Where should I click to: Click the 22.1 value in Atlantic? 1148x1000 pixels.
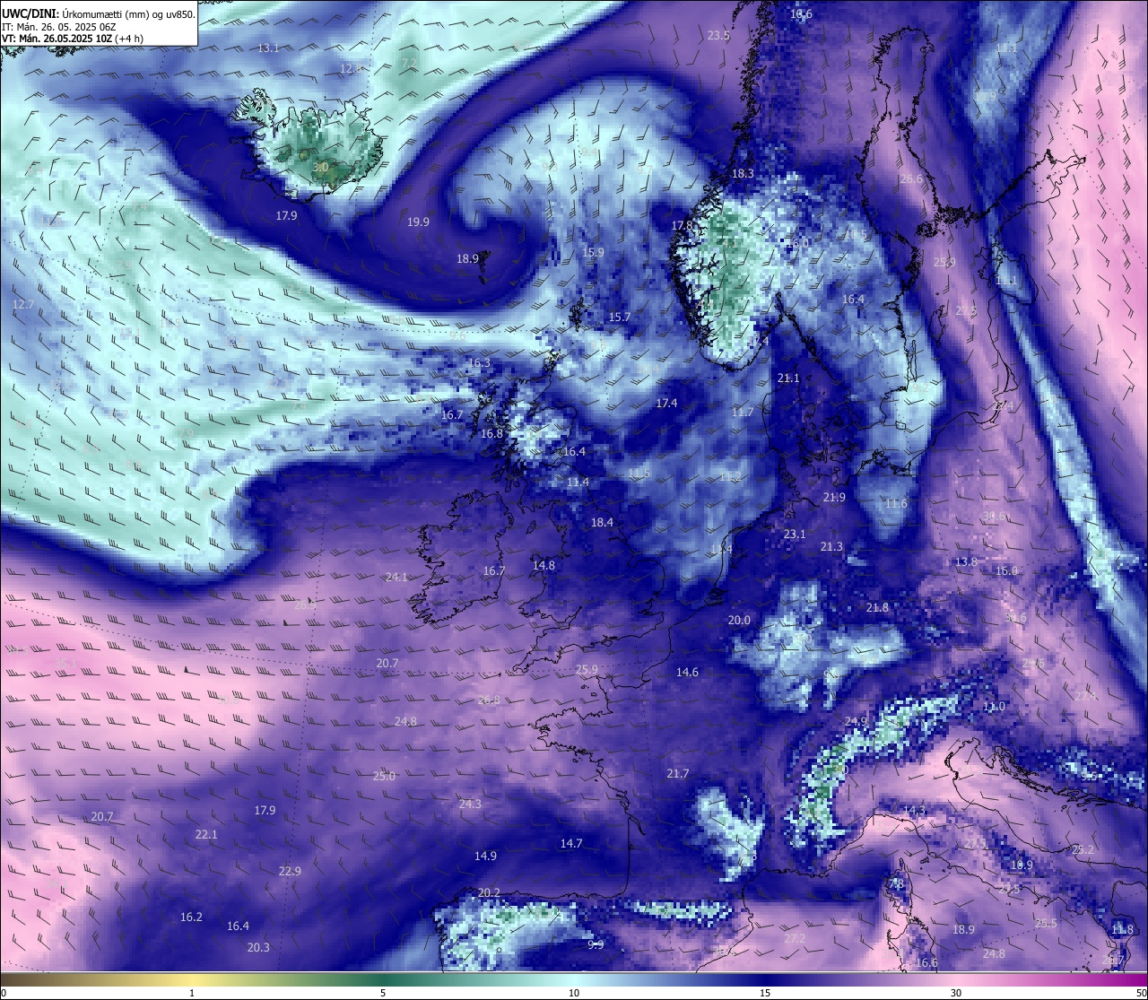(x=206, y=834)
